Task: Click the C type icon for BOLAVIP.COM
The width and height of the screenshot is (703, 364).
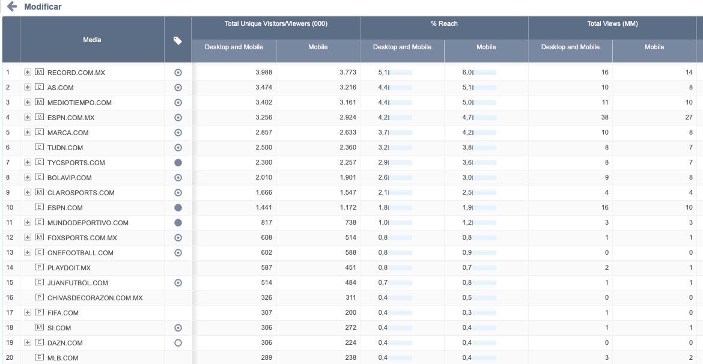Action: (x=39, y=178)
